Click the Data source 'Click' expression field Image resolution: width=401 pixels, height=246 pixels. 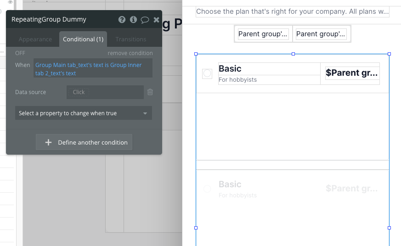105,92
